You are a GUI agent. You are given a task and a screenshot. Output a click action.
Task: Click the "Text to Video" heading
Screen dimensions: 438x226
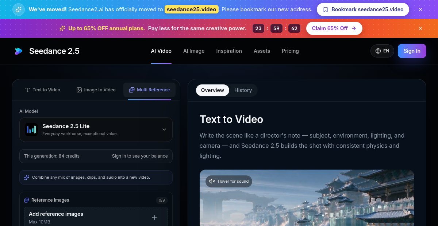pyautogui.click(x=231, y=119)
